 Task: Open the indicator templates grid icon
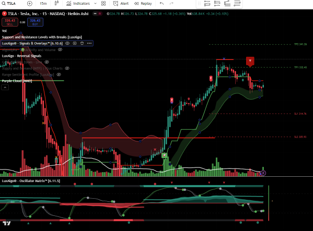click(103, 3)
